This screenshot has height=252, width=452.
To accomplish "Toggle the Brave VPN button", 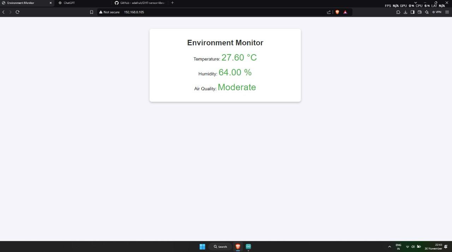I will [437, 12].
